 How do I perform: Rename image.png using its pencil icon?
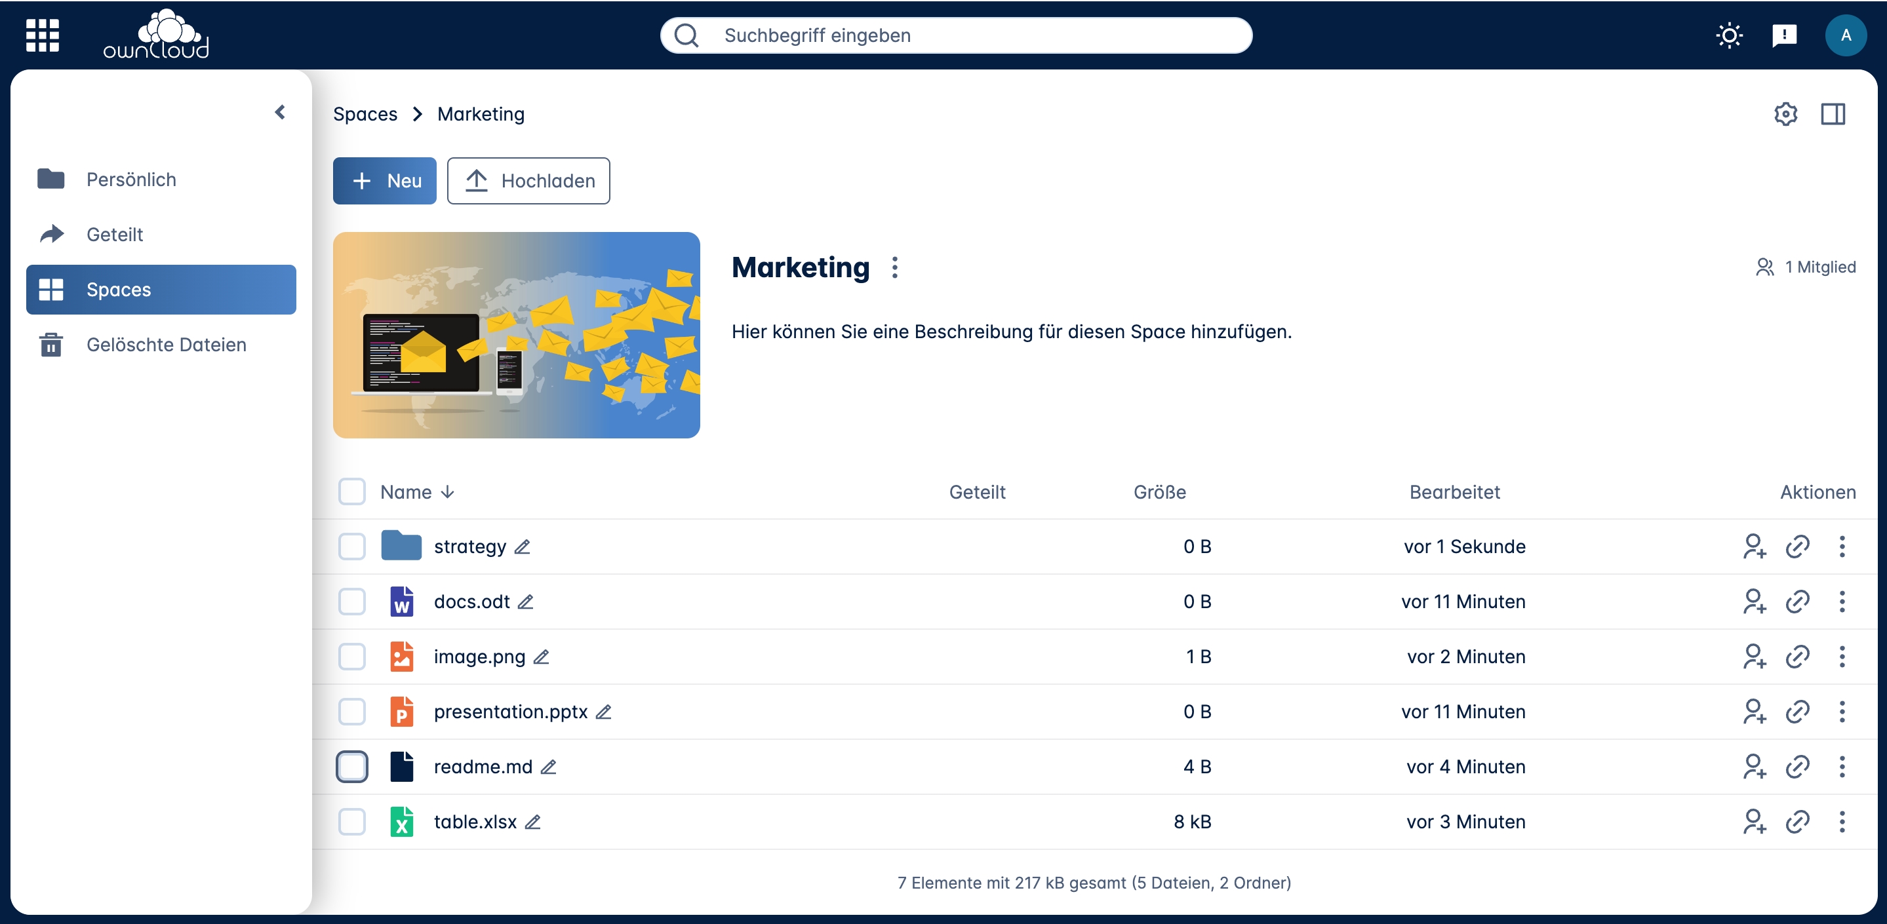click(x=542, y=657)
